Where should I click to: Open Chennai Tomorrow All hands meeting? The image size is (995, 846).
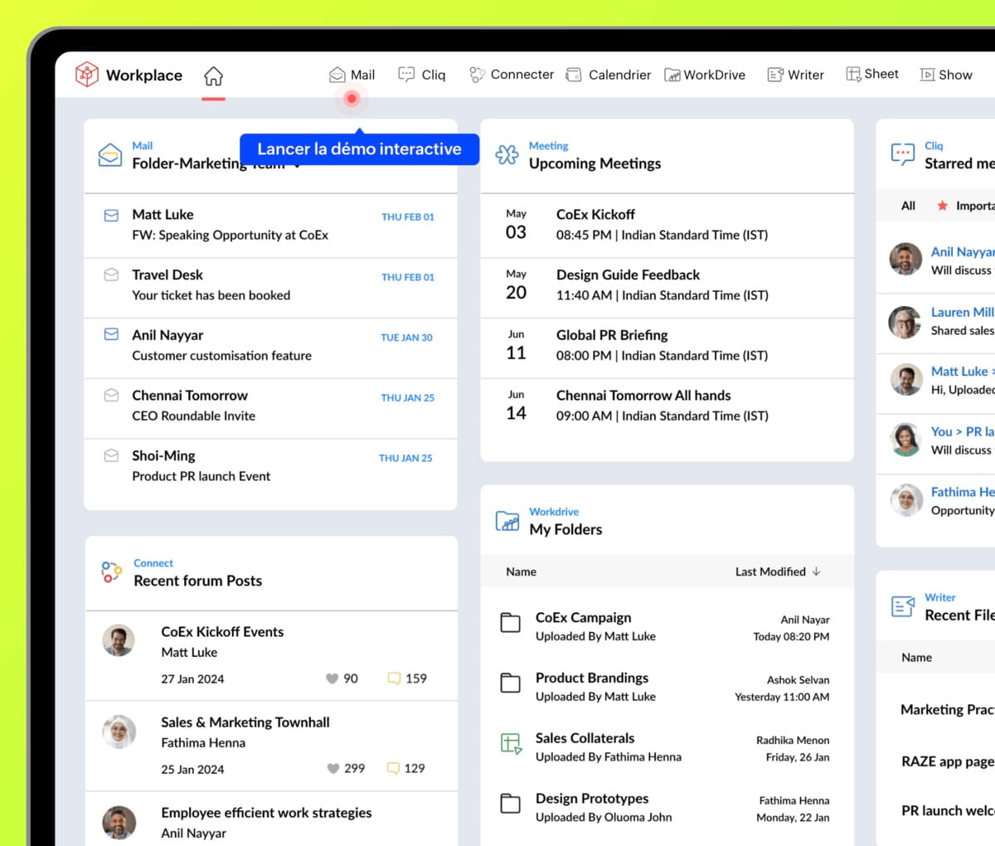point(667,406)
